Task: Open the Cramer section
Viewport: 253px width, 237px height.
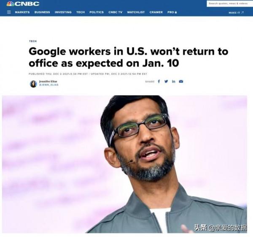Action: [156, 12]
